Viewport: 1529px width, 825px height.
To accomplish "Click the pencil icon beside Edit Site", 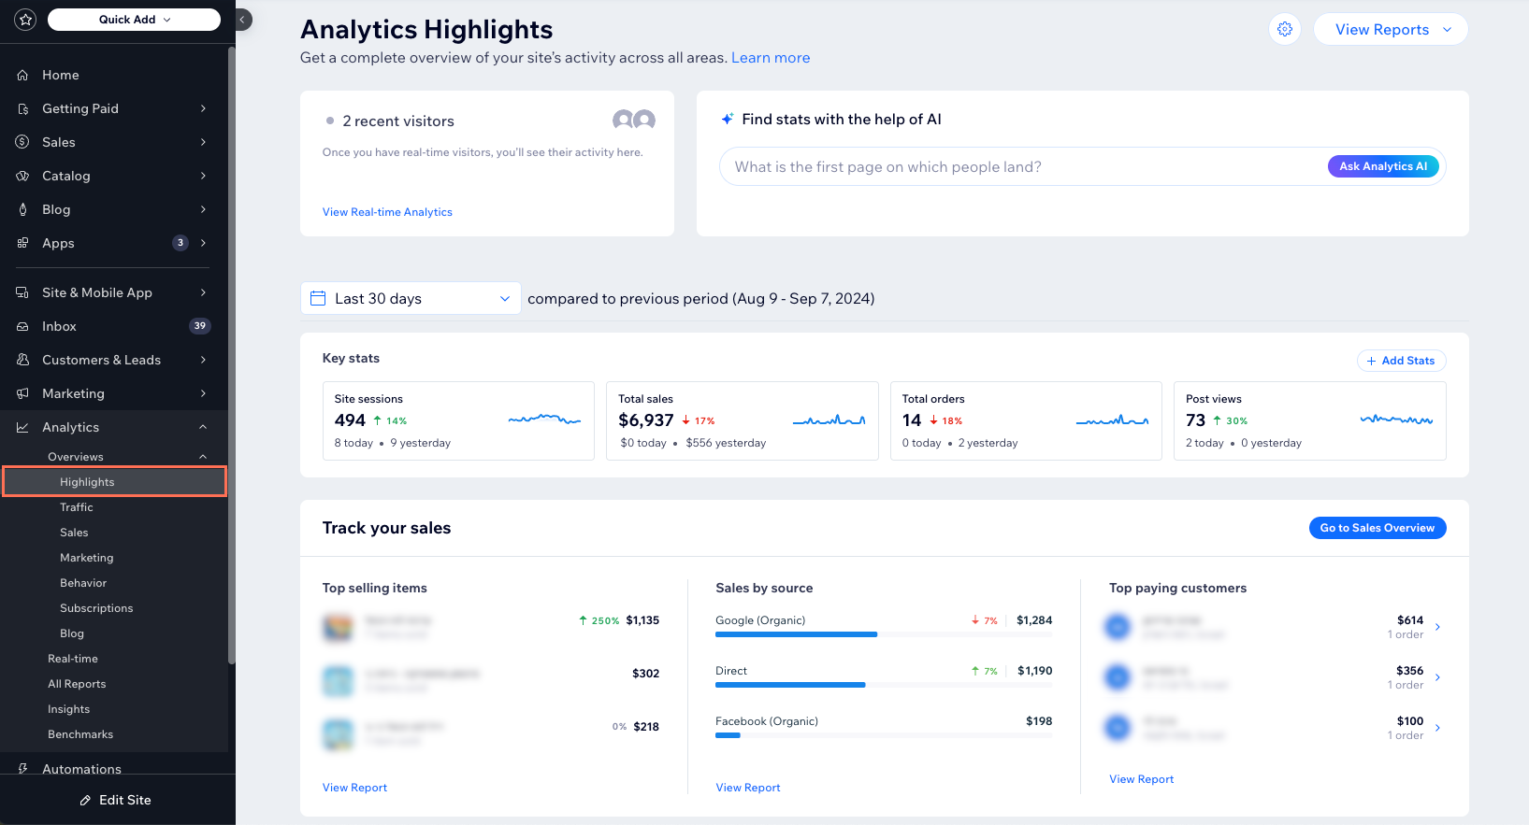I will click(x=85, y=800).
